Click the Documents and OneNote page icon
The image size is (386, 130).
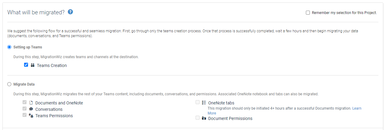[x=31, y=103]
